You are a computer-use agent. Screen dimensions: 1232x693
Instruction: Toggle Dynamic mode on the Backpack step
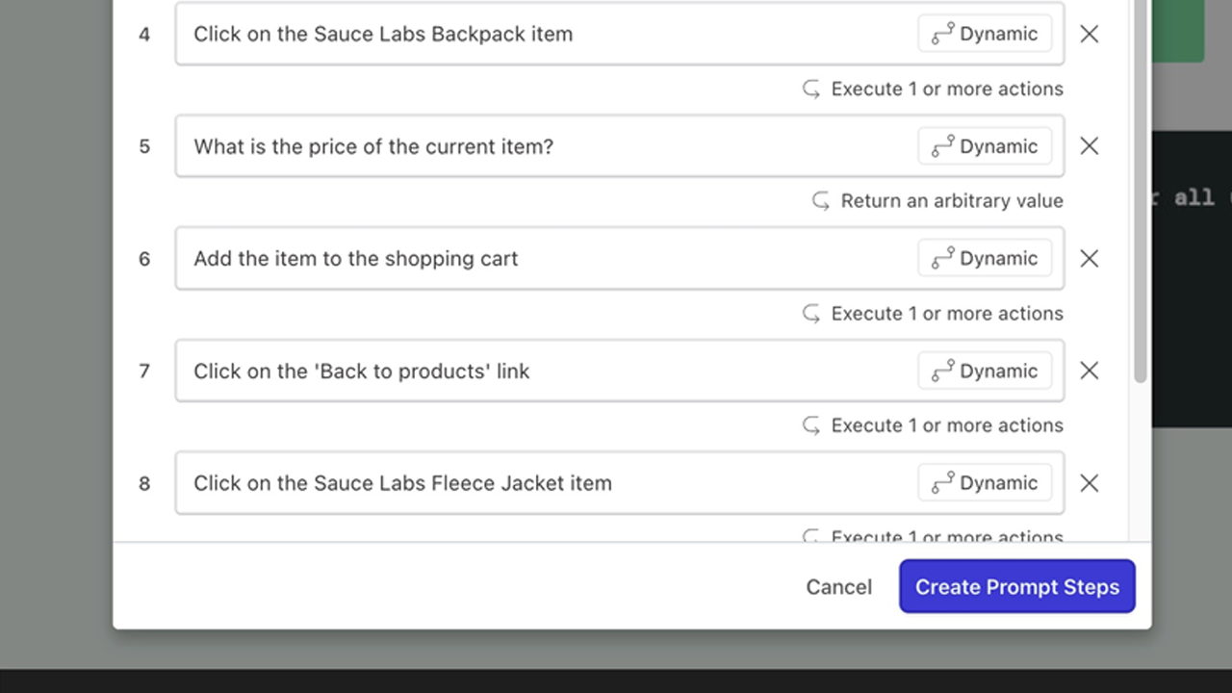coord(985,34)
